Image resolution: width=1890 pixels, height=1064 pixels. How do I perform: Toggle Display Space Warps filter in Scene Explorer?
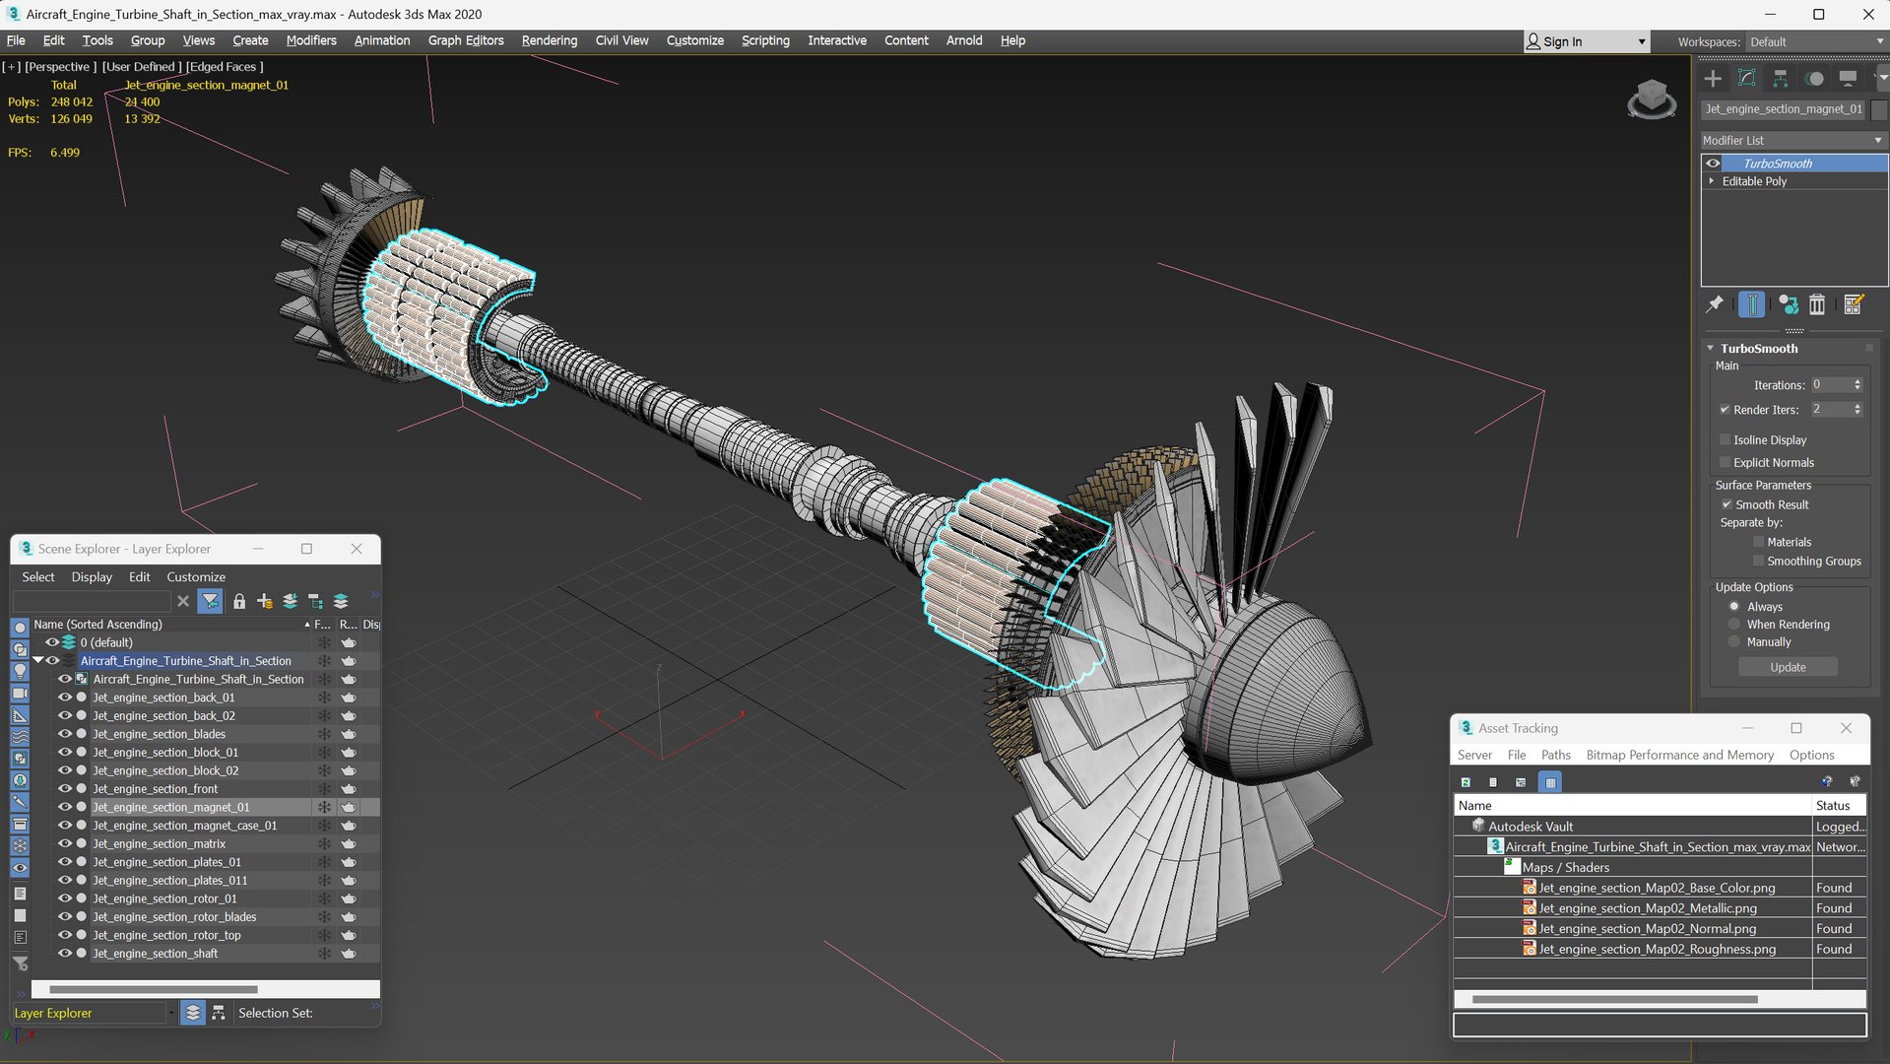(20, 736)
